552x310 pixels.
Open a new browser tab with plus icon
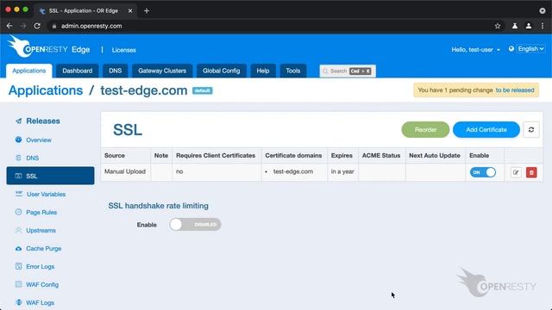tap(147, 11)
